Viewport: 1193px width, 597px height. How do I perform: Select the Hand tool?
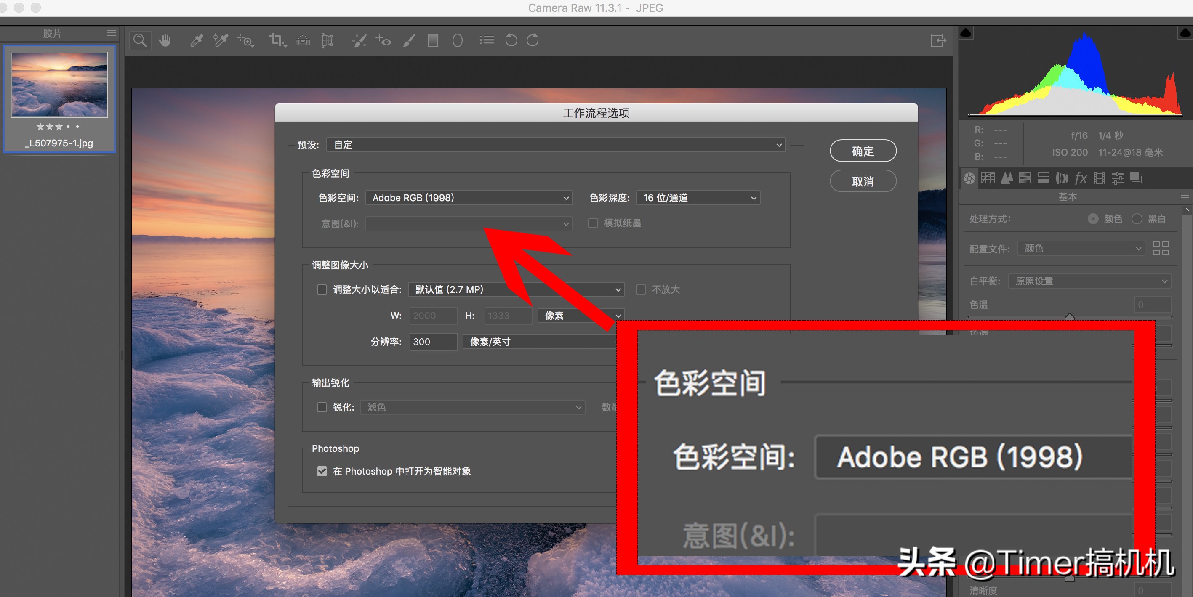pyautogui.click(x=165, y=41)
